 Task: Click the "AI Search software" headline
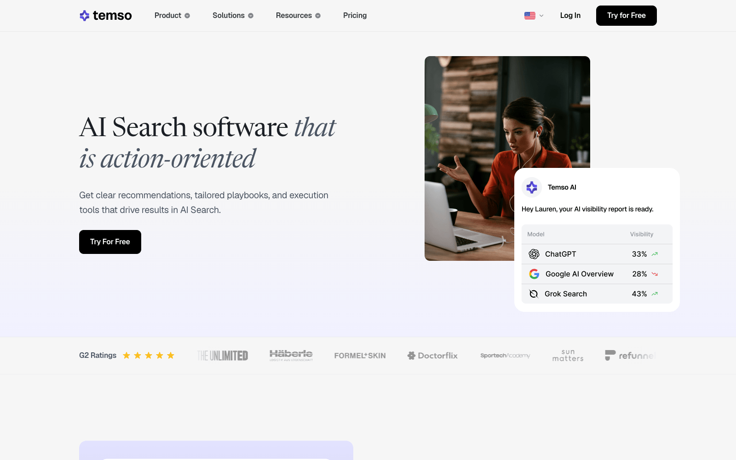(x=184, y=127)
